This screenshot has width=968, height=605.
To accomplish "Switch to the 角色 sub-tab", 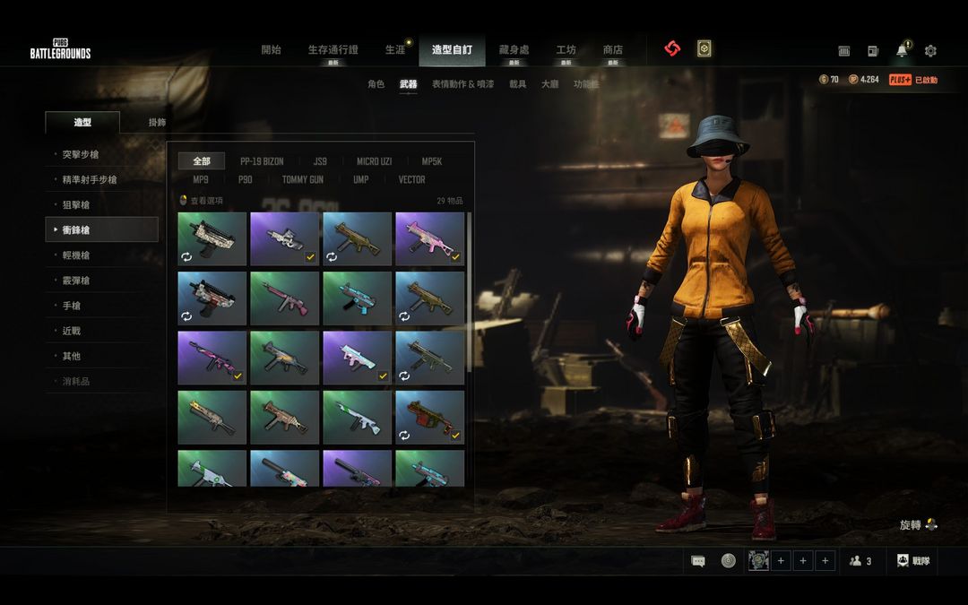I will coord(376,84).
